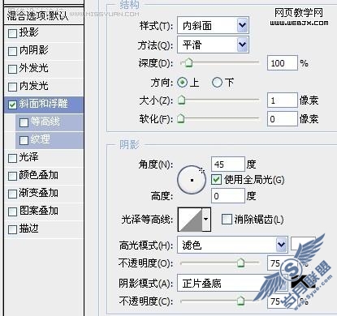
Task: Enable the 颜色叠加 color overlay checkbox
Action: coord(12,176)
